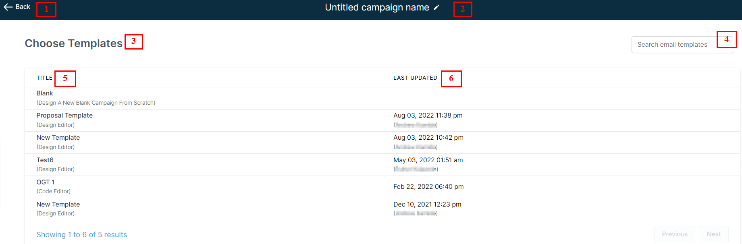Select New Template updated Aug 03, 2022
742x244 pixels.
tap(382, 143)
